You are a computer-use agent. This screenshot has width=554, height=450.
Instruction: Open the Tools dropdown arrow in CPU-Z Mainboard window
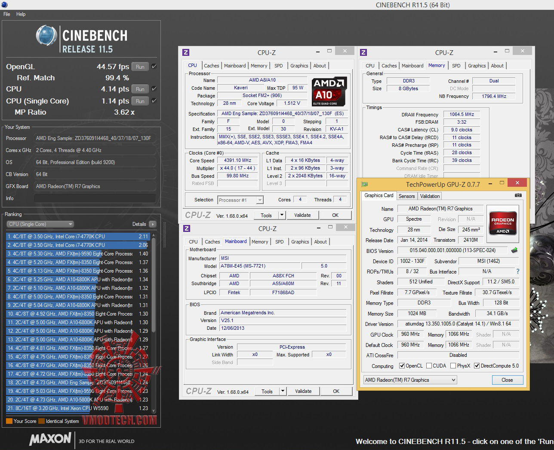coord(283,391)
